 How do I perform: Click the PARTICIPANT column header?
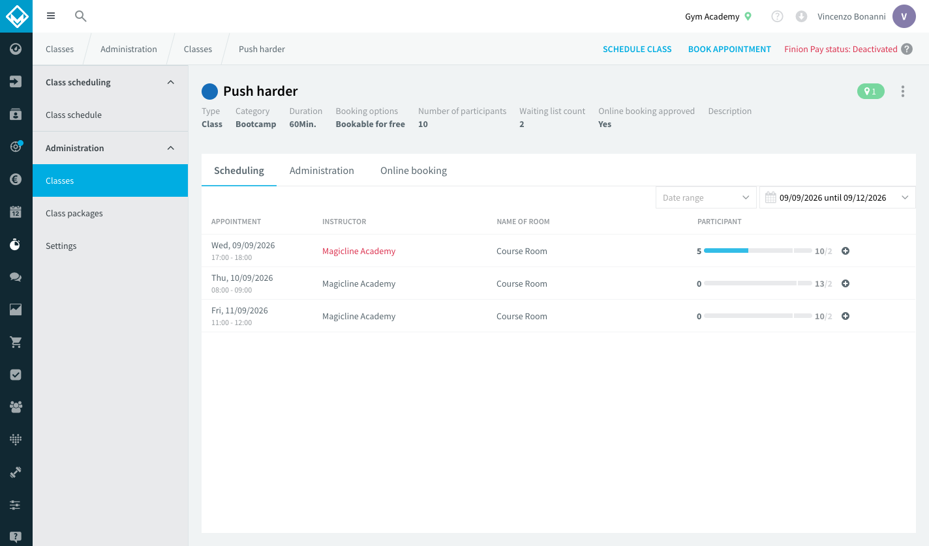pyautogui.click(x=719, y=222)
